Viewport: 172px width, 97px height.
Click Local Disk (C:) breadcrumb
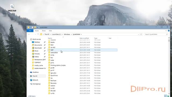tap(57, 34)
